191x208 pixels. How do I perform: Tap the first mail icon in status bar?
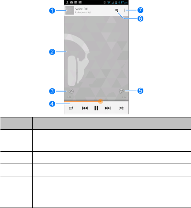(x=71, y=2)
